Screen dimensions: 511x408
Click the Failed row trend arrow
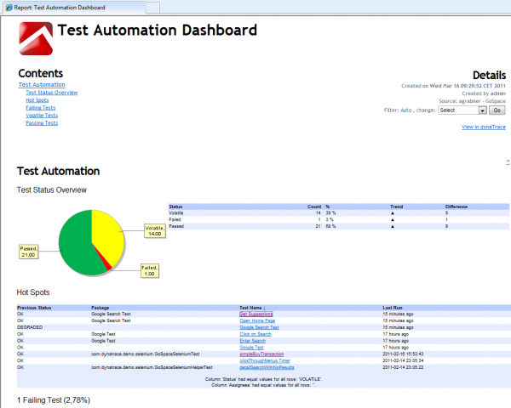(393, 220)
